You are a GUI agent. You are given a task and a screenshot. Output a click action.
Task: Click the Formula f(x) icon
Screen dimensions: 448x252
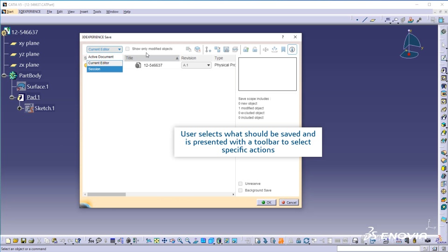pos(91,241)
